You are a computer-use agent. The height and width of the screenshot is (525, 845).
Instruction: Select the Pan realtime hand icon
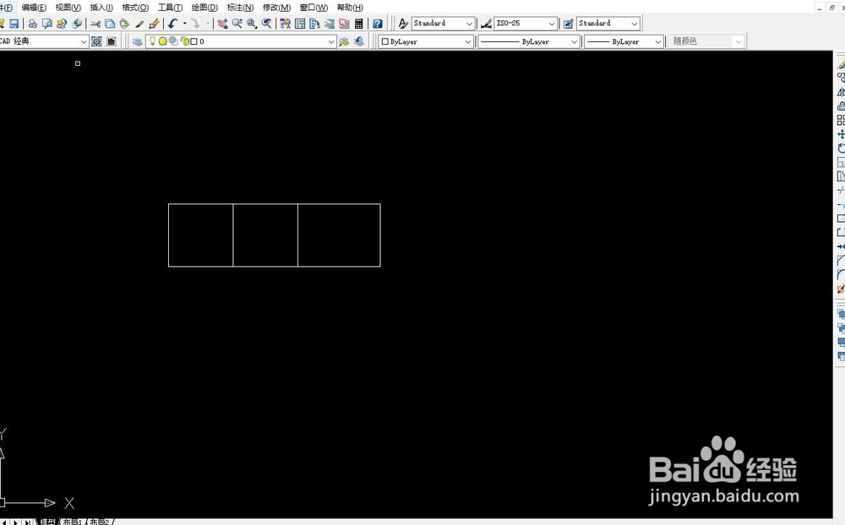tap(222, 24)
